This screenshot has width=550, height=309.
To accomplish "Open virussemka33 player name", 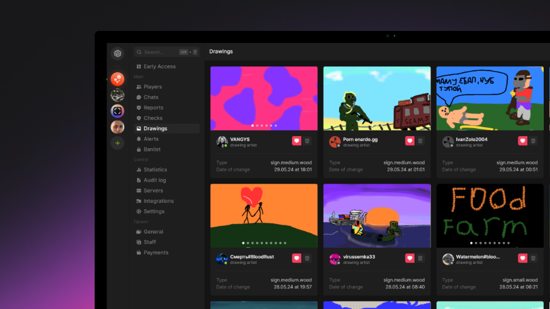I will [x=359, y=256].
